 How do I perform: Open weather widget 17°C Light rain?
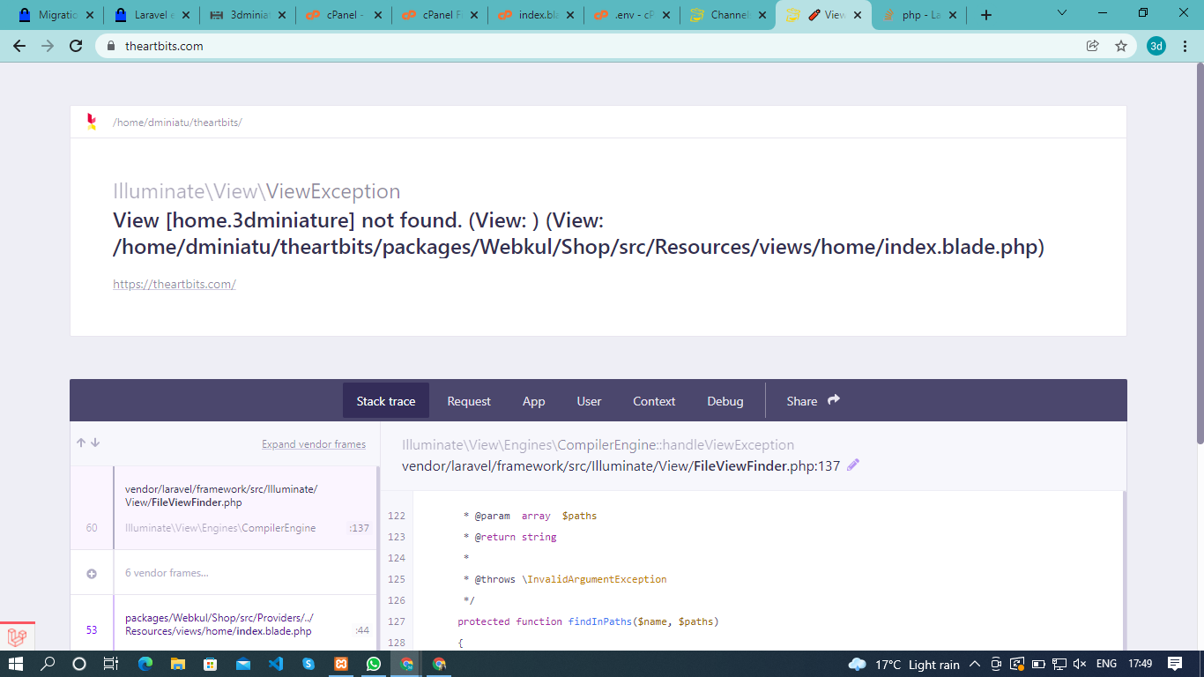pos(903,664)
